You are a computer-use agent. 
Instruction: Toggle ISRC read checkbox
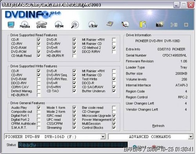click(74, 116)
